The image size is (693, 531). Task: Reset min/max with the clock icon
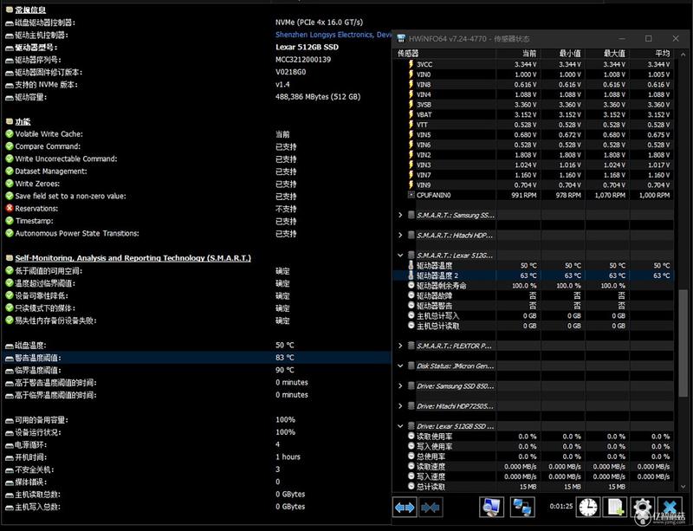tap(588, 507)
